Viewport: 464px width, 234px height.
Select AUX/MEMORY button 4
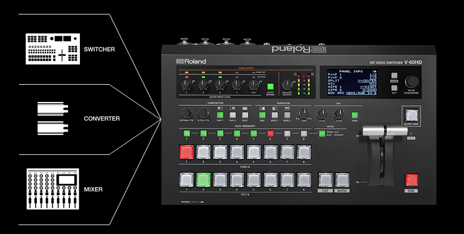coord(237,133)
